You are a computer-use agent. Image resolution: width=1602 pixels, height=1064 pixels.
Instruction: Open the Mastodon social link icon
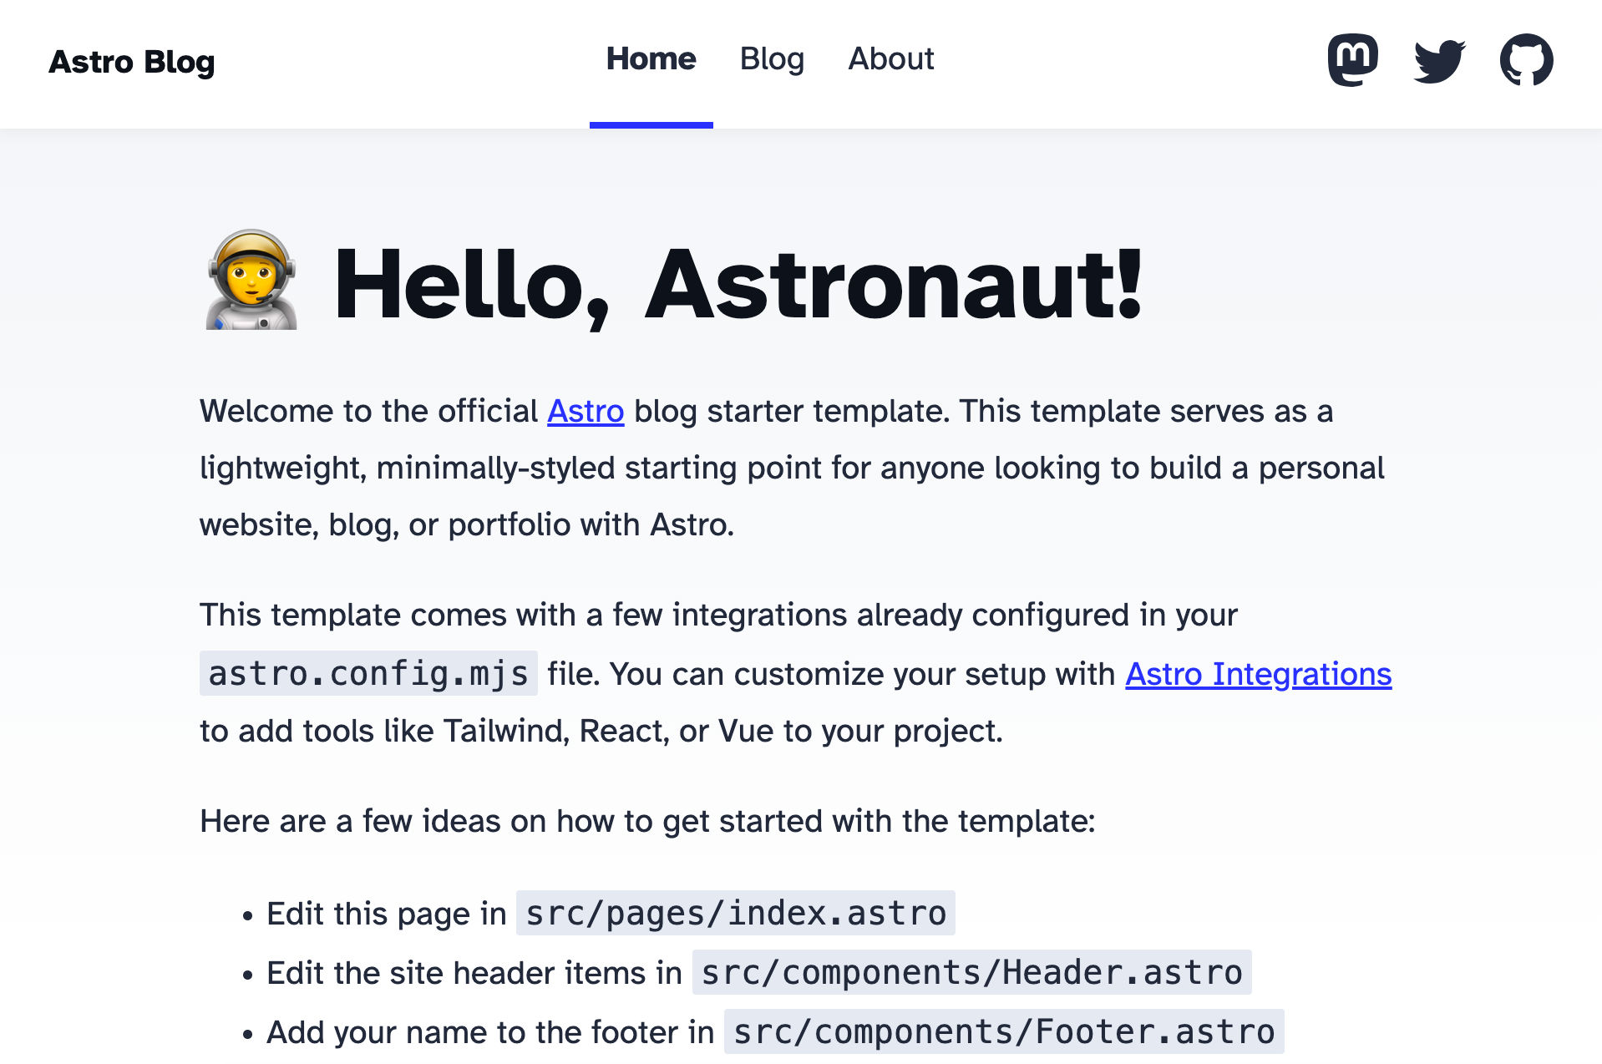coord(1352,60)
